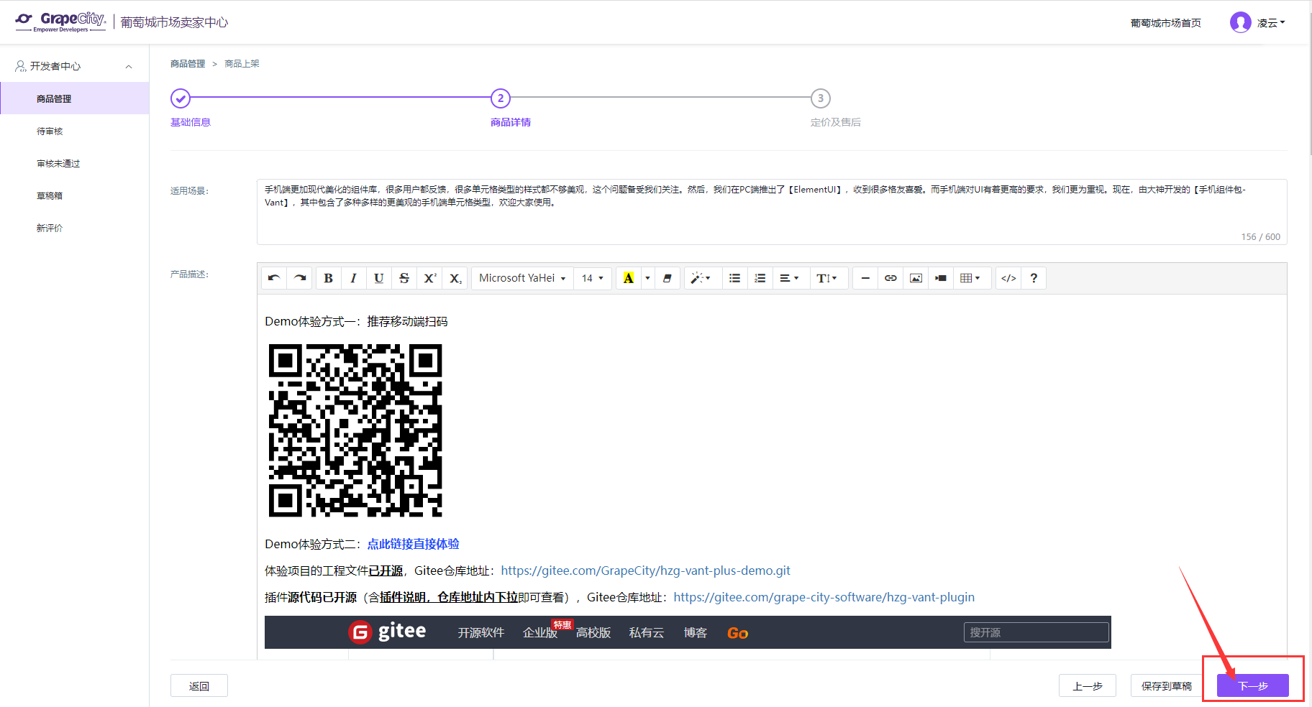The height and width of the screenshot is (707, 1312).
Task: Apply superscript formatting
Action: pyautogui.click(x=429, y=278)
